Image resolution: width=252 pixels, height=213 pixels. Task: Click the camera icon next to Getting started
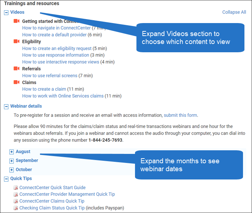coord(17,21)
